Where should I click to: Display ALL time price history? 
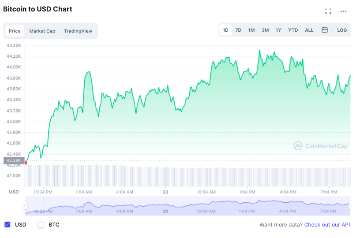pyautogui.click(x=309, y=30)
